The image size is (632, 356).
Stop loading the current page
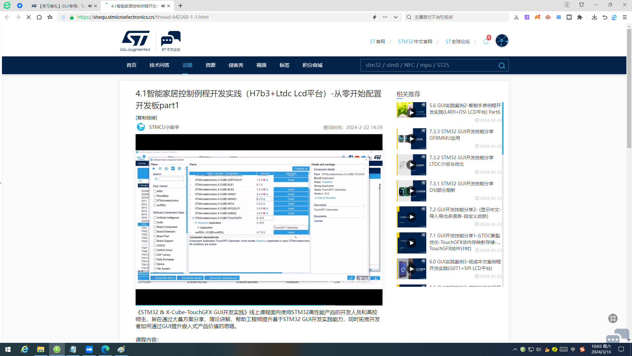pyautogui.click(x=29, y=17)
